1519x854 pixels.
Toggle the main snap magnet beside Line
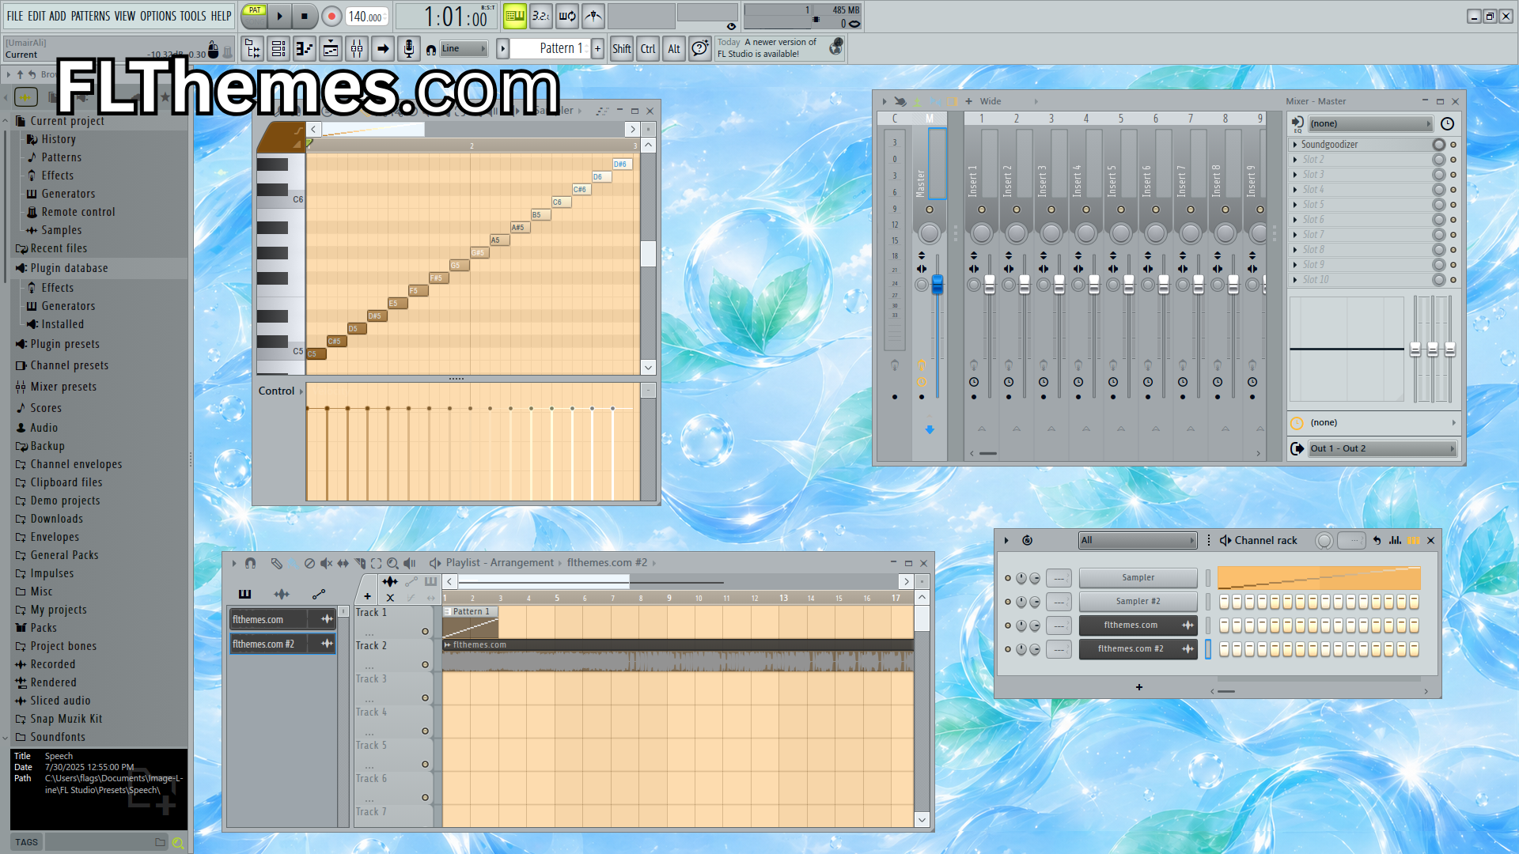tap(430, 49)
